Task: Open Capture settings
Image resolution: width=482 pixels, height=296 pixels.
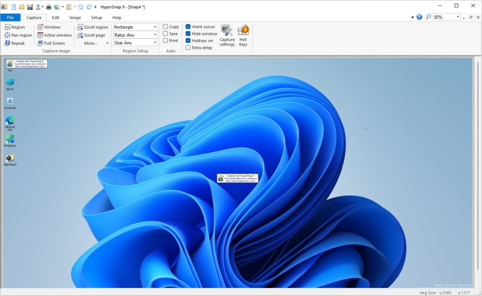Action: (x=227, y=36)
